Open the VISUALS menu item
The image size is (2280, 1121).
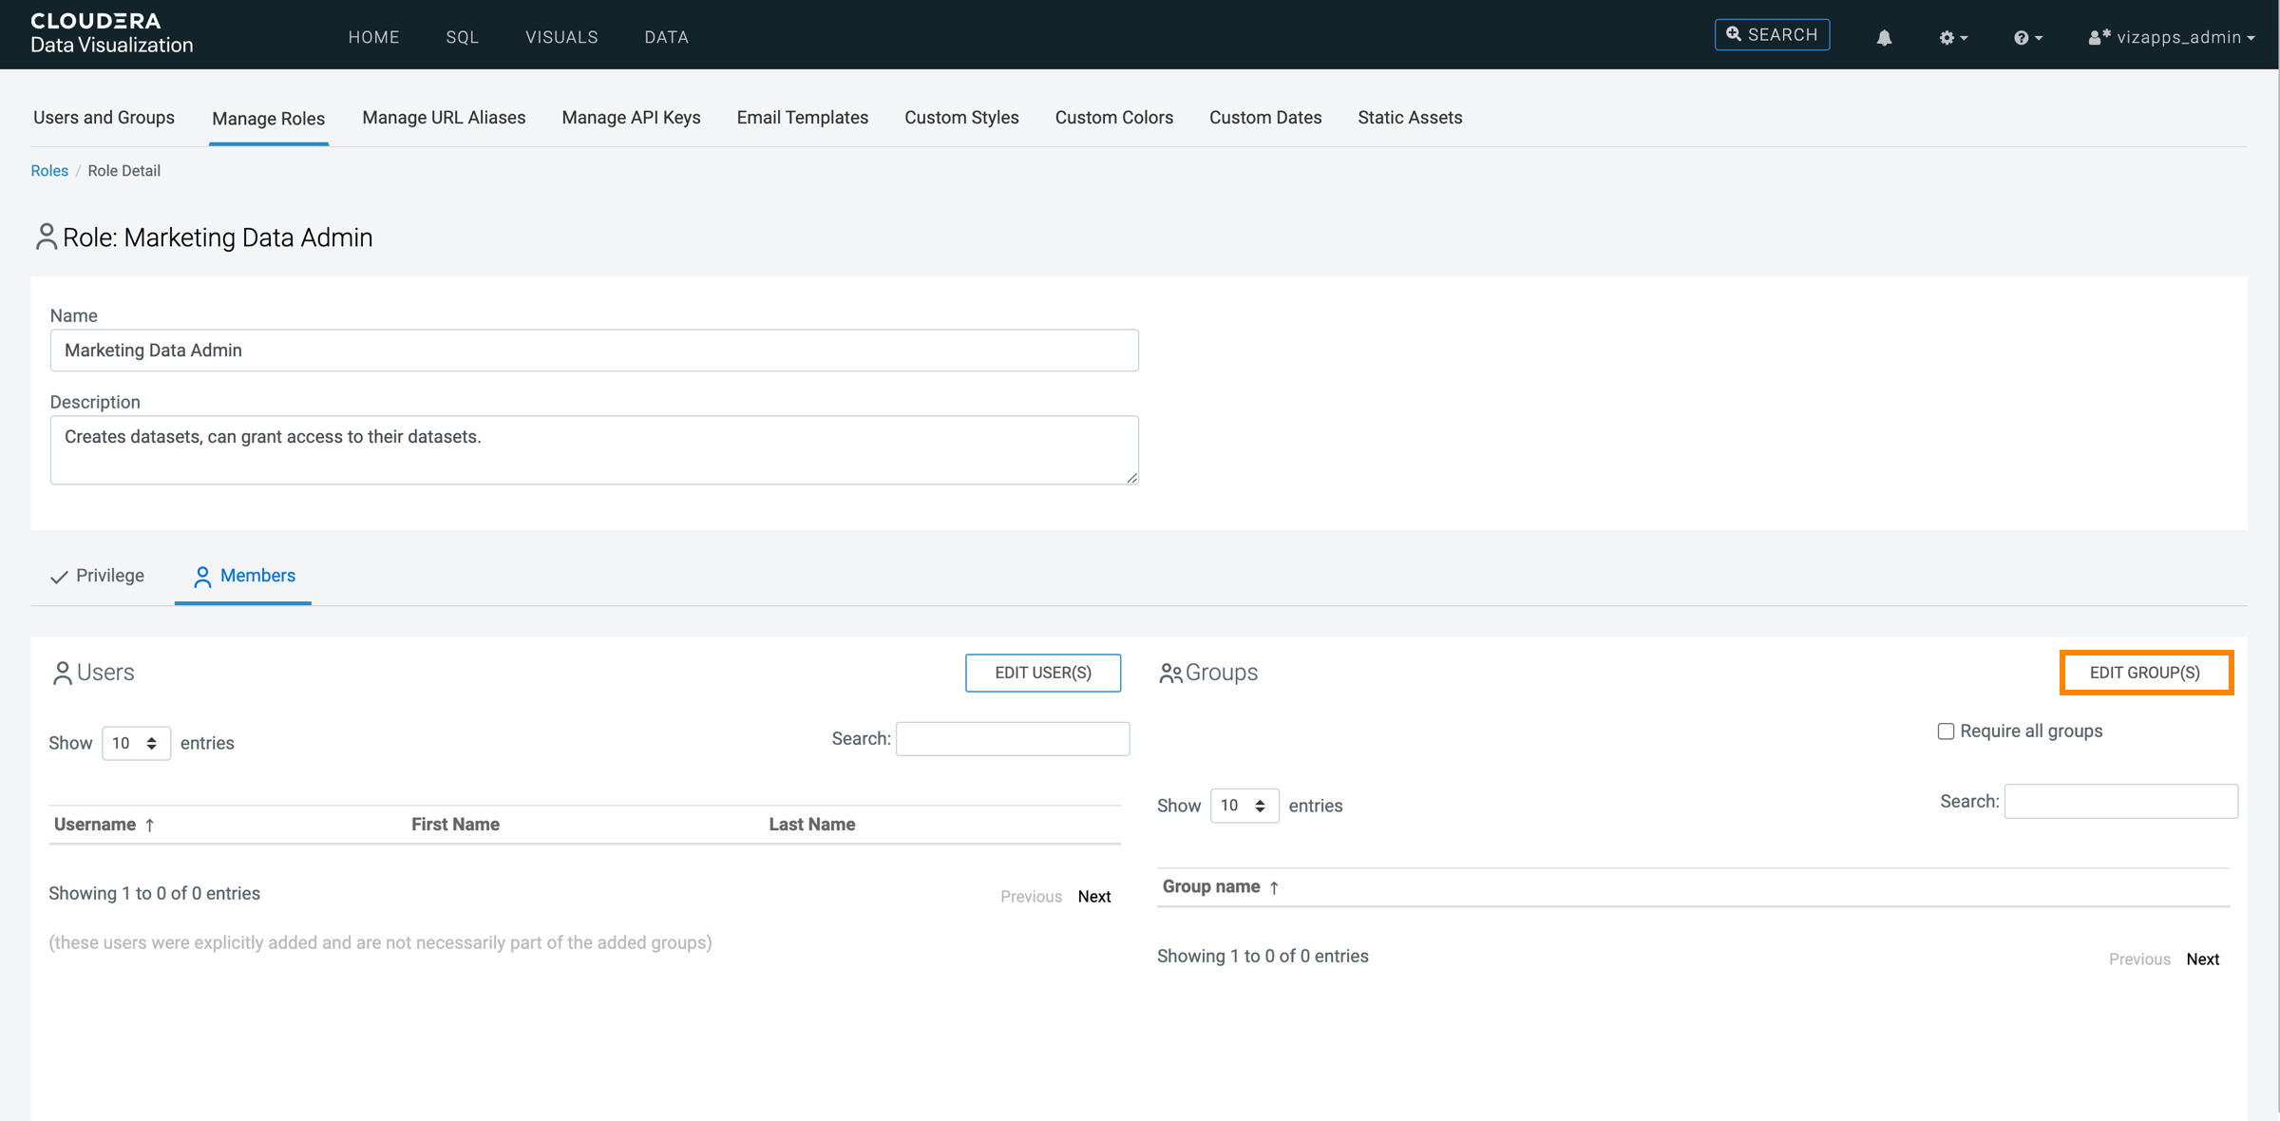[x=561, y=37]
